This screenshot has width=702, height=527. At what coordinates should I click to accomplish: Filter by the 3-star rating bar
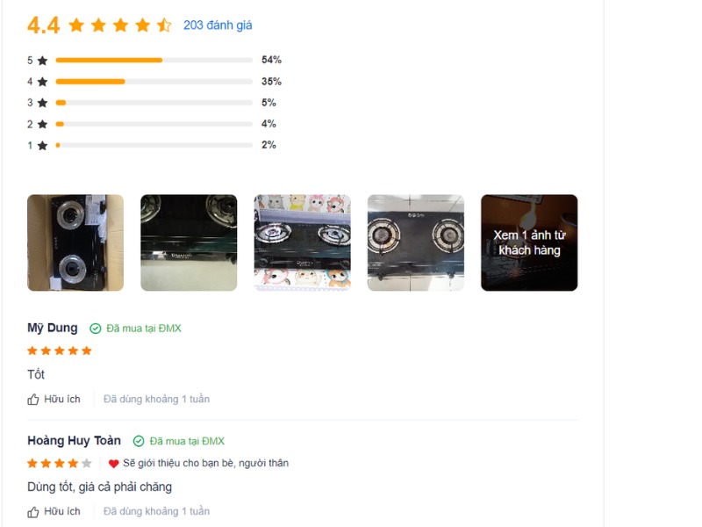point(154,103)
